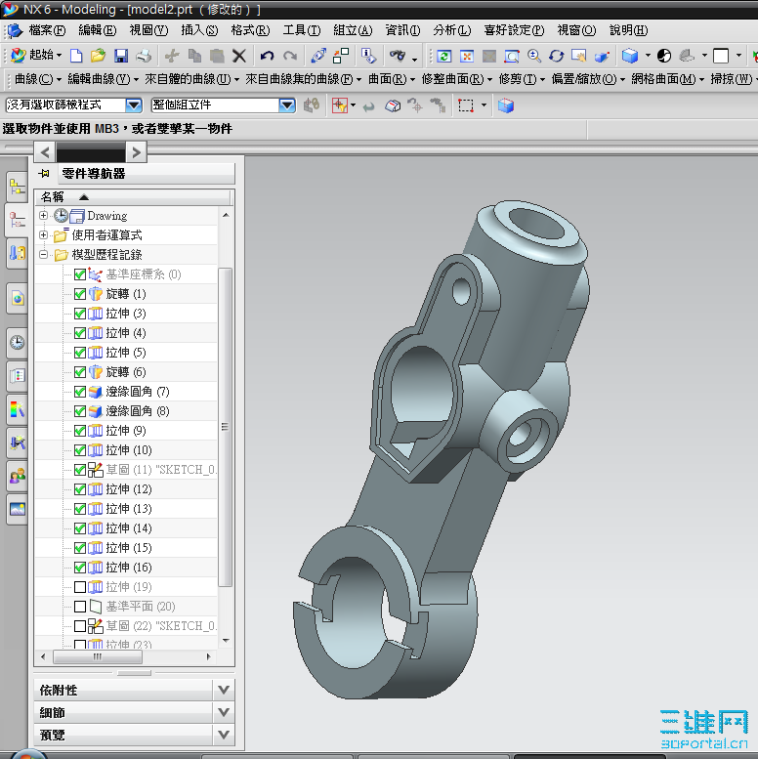Uncheck the 草圖 (11) sketch checkbox
Viewport: 758px width, 759px height.
click(x=80, y=470)
